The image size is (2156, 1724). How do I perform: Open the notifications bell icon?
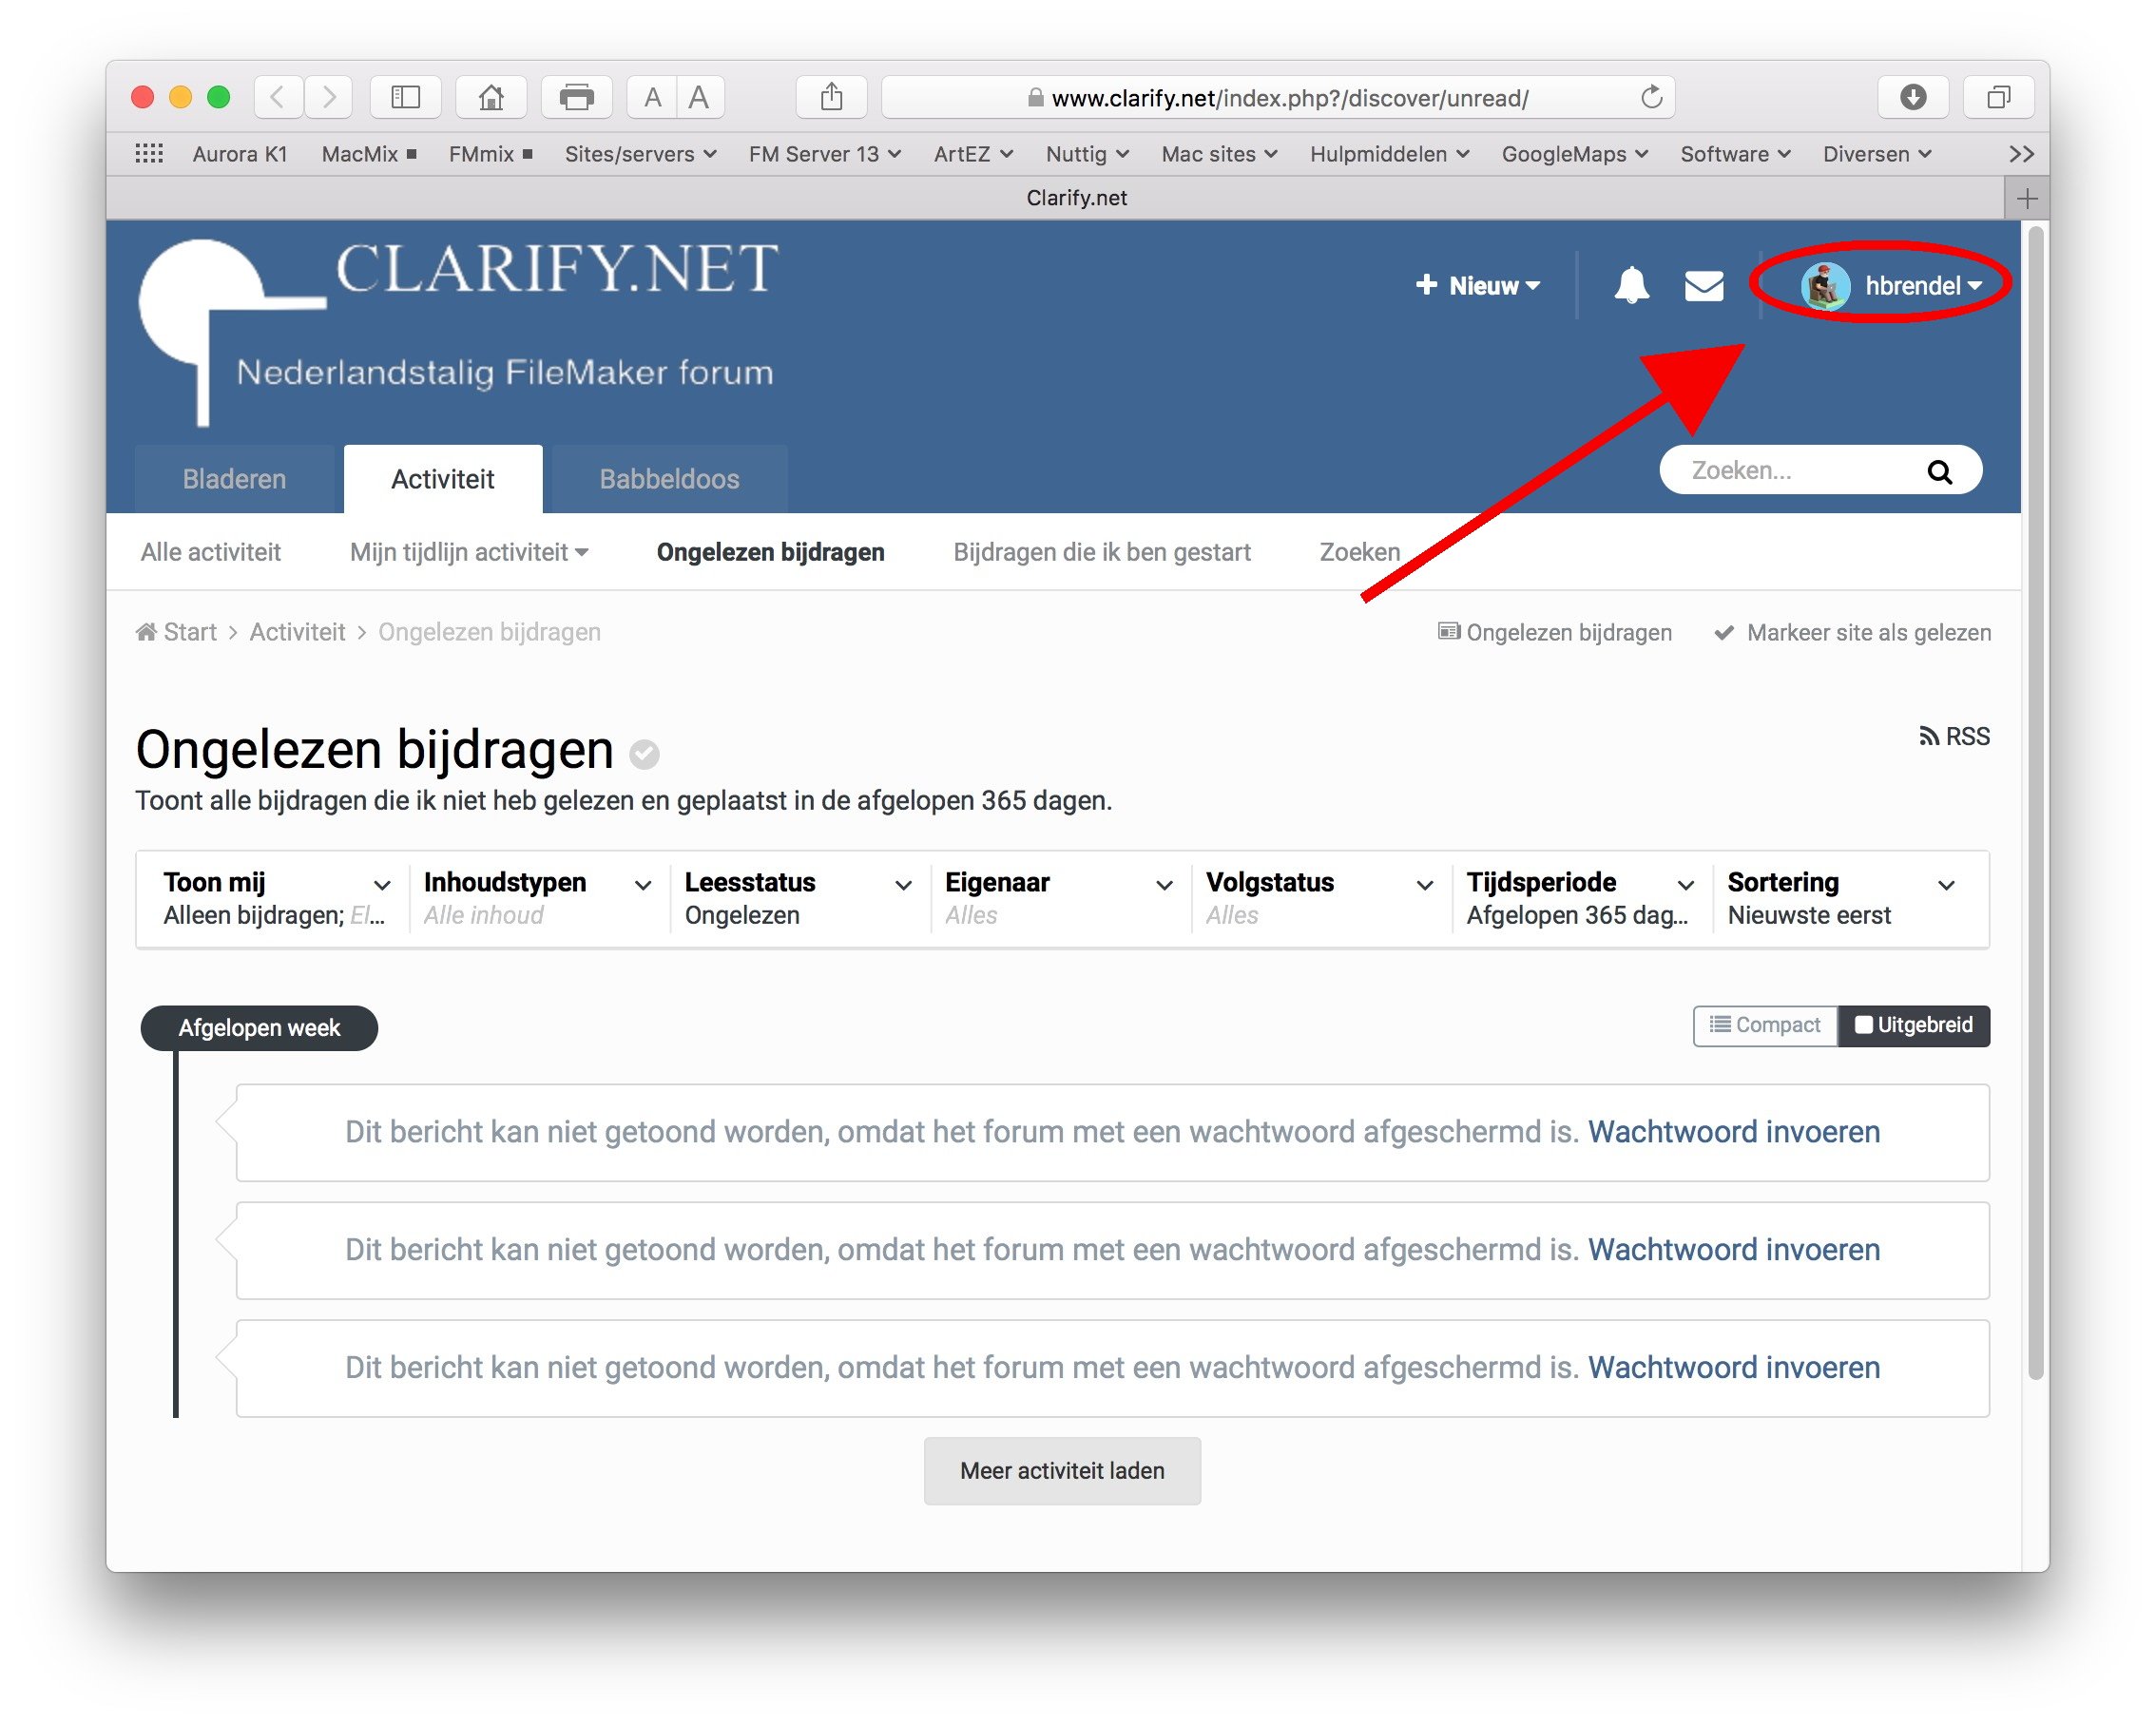[x=1631, y=286]
